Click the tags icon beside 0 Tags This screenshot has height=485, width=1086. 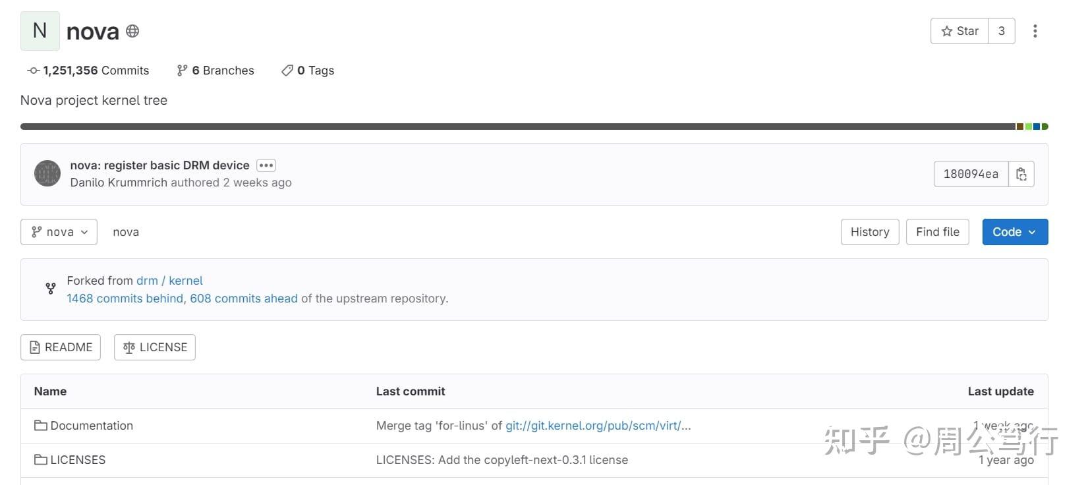[x=287, y=71]
